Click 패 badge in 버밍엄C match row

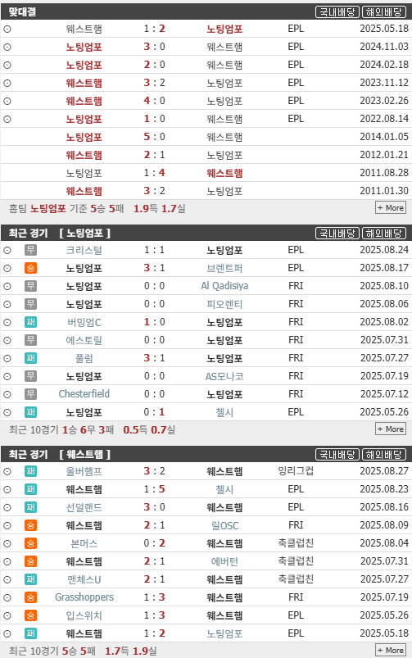(x=30, y=322)
